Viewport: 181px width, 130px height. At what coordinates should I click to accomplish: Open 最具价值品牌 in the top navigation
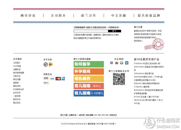(149, 15)
